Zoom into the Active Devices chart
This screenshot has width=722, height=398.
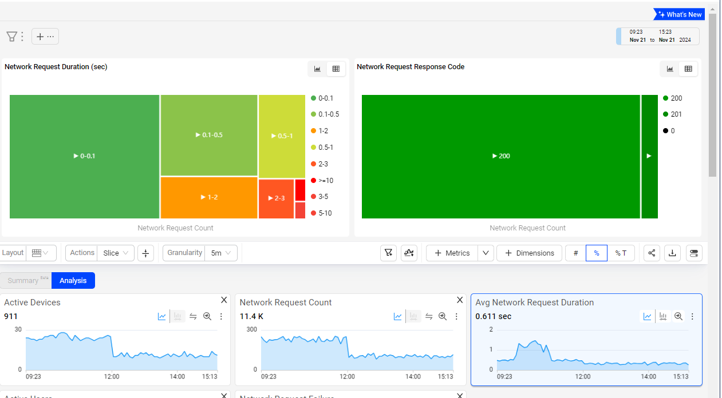[x=207, y=316]
